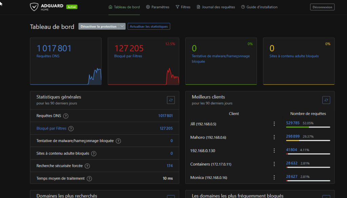Click Actualiser les statistiques button
347x198 pixels.
149,26
